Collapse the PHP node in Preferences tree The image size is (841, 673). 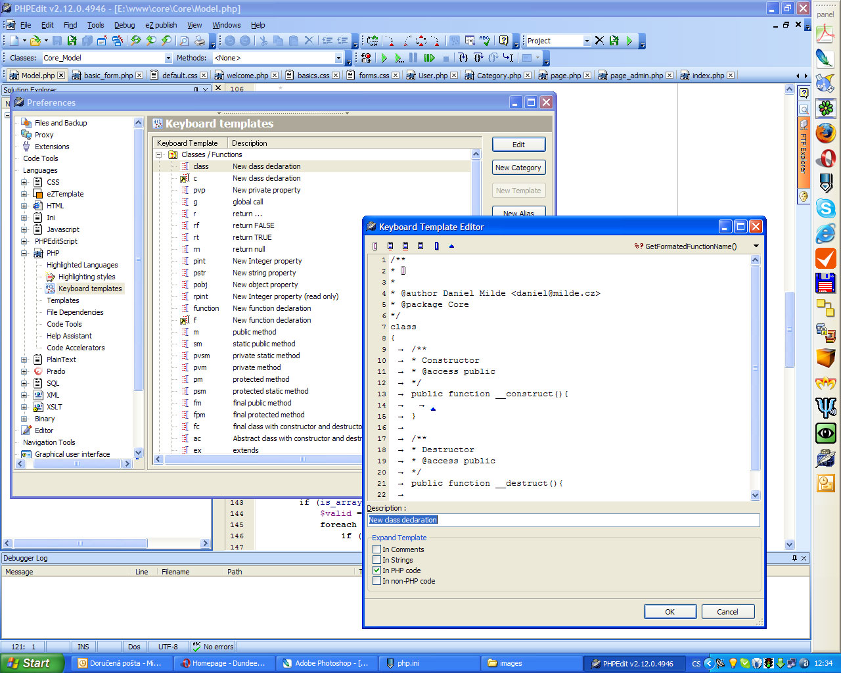pos(24,253)
